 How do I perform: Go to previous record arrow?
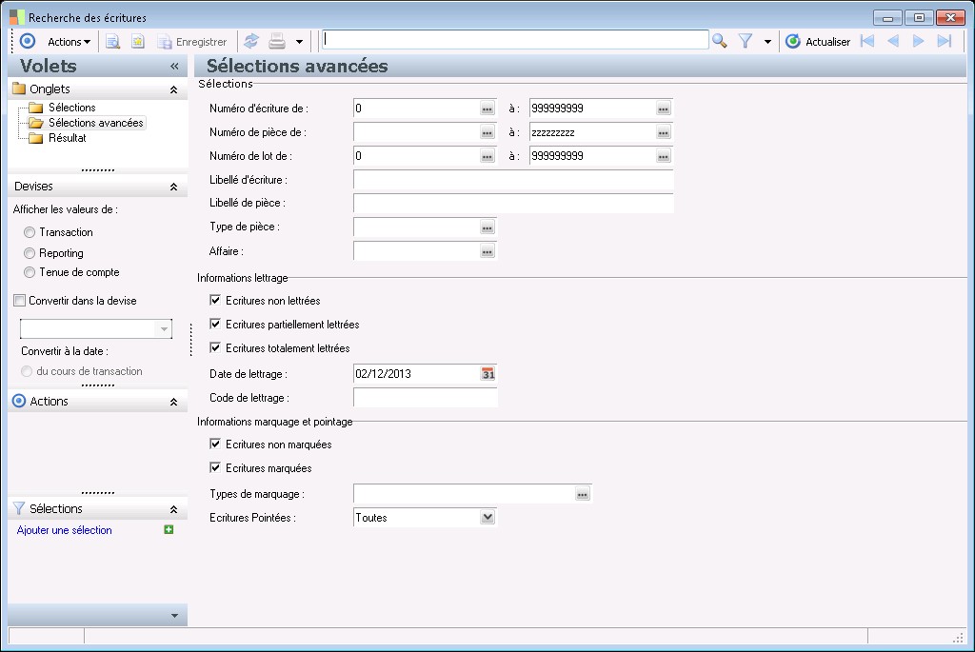[x=893, y=41]
